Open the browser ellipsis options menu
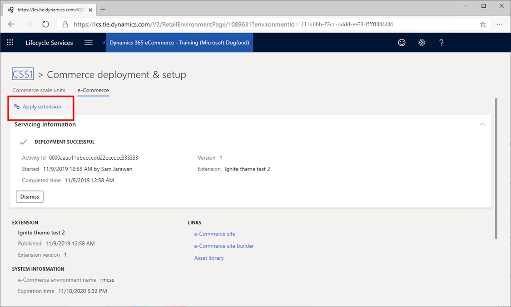This screenshot has height=307, width=511. click(500, 24)
